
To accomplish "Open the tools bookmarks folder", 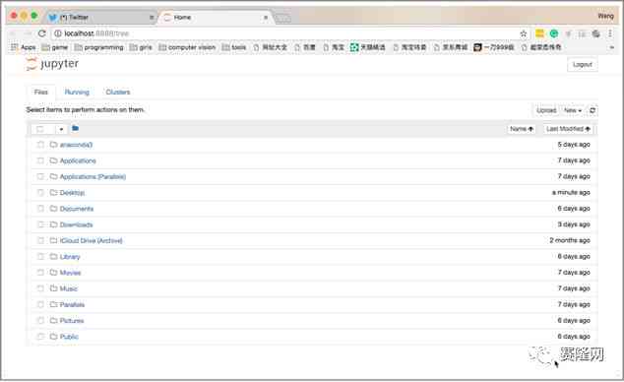I will 234,47.
